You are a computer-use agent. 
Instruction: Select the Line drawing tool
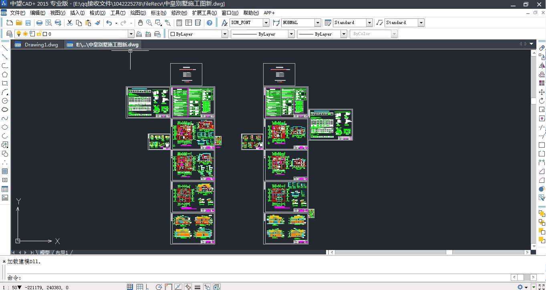[5, 48]
